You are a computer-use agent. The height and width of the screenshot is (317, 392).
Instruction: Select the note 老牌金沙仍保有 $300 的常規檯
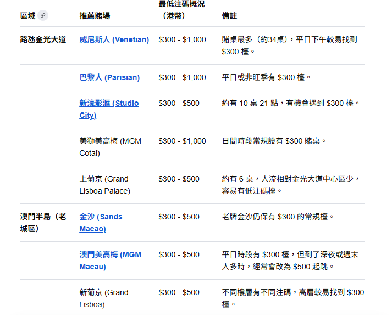tap(278, 217)
